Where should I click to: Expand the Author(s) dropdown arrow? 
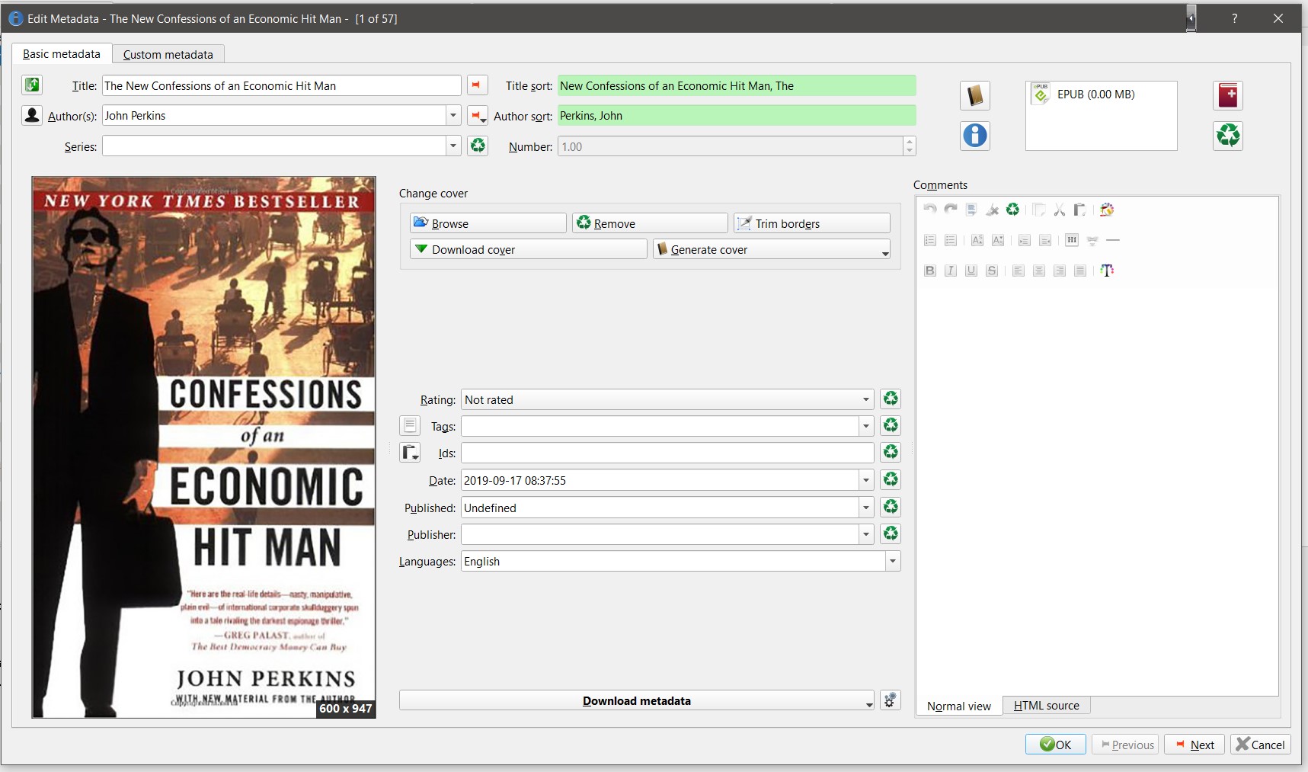click(453, 116)
